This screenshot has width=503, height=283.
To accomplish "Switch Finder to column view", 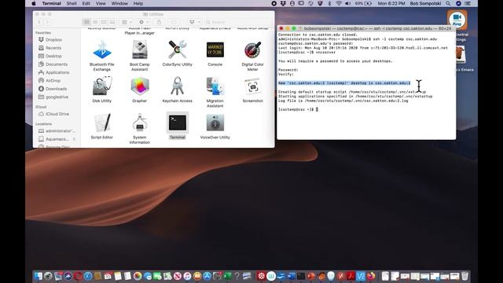I will [104, 22].
